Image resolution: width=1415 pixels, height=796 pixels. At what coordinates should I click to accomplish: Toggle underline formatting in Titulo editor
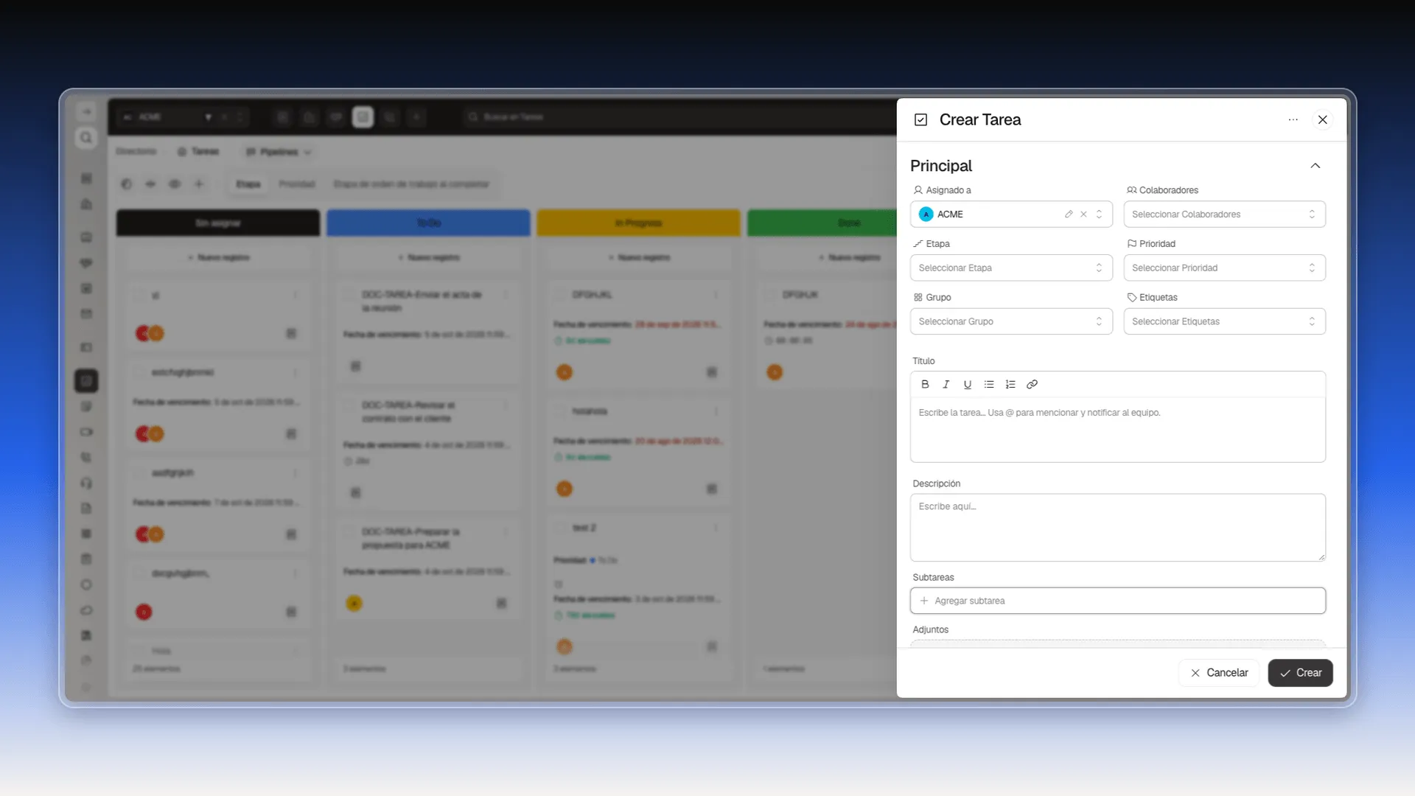pyautogui.click(x=968, y=384)
